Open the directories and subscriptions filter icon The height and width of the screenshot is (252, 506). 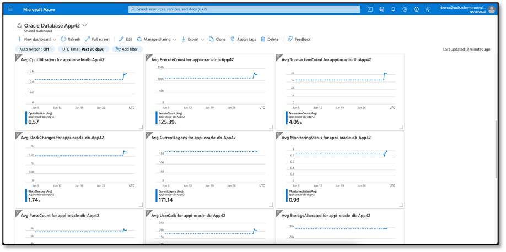coord(382,9)
